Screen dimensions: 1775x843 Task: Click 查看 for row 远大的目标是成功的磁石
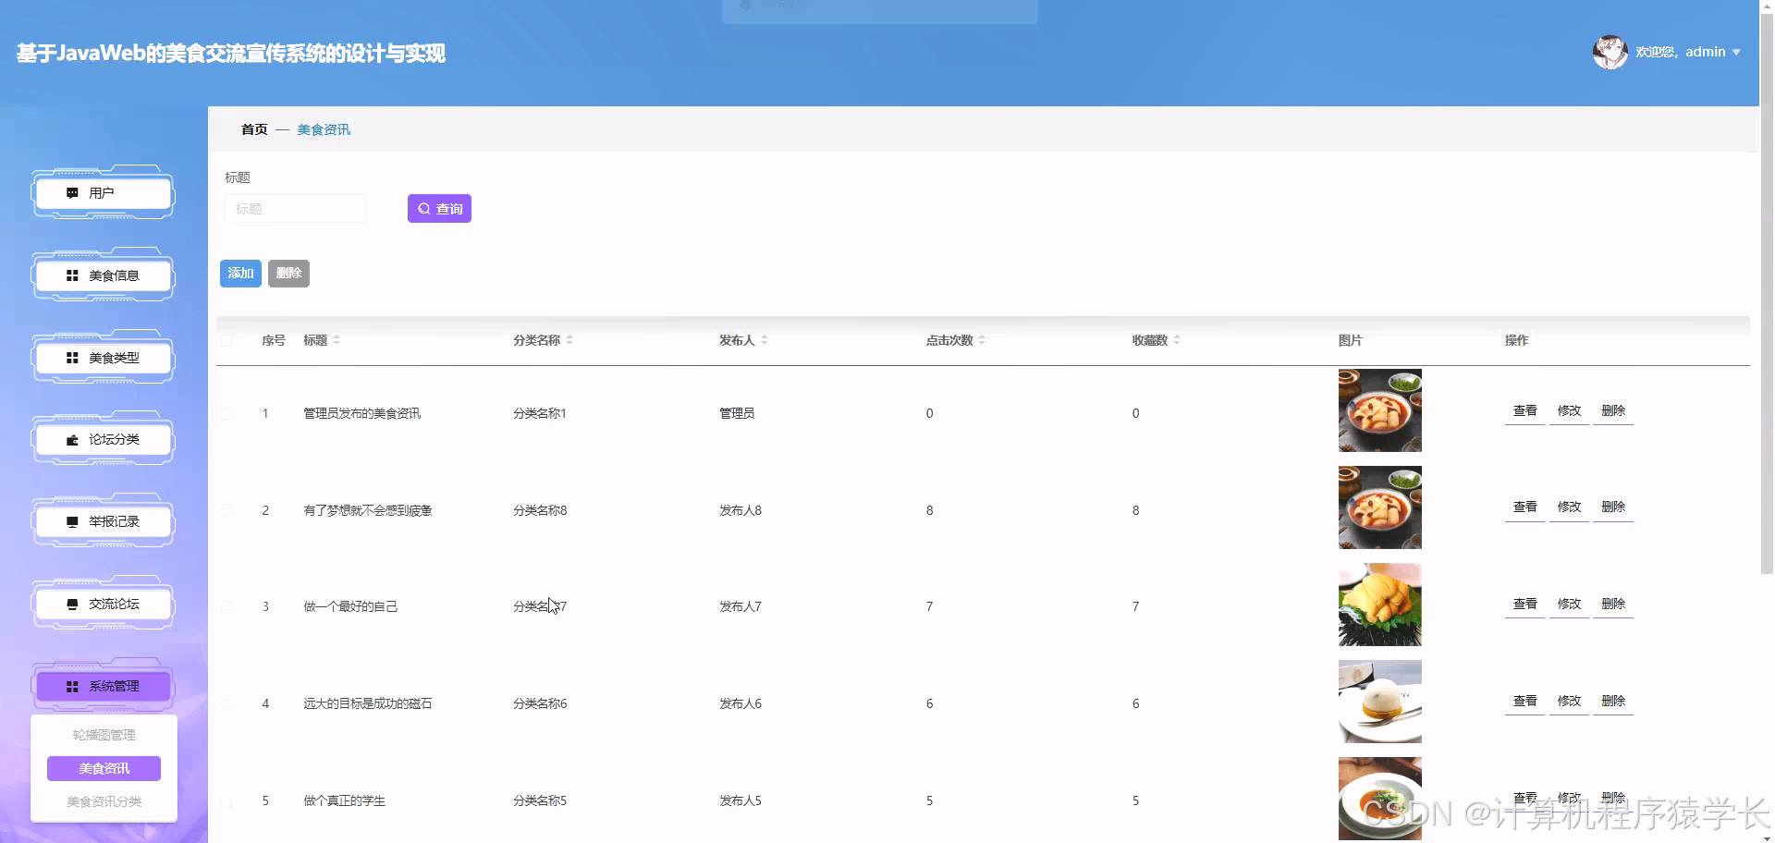(x=1524, y=702)
